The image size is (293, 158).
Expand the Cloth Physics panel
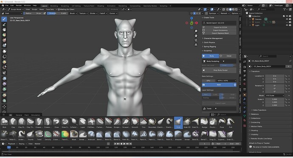[x=209, y=42]
